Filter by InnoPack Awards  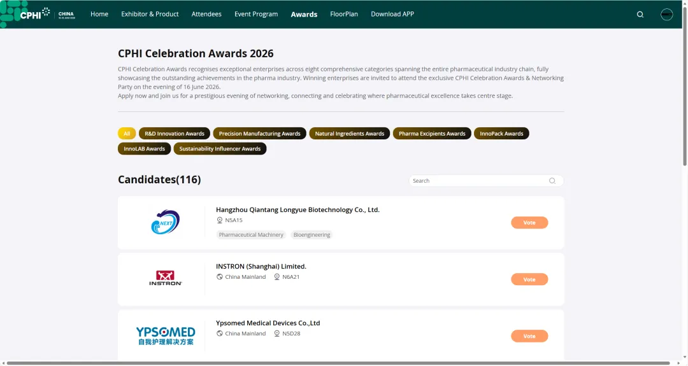click(501, 133)
